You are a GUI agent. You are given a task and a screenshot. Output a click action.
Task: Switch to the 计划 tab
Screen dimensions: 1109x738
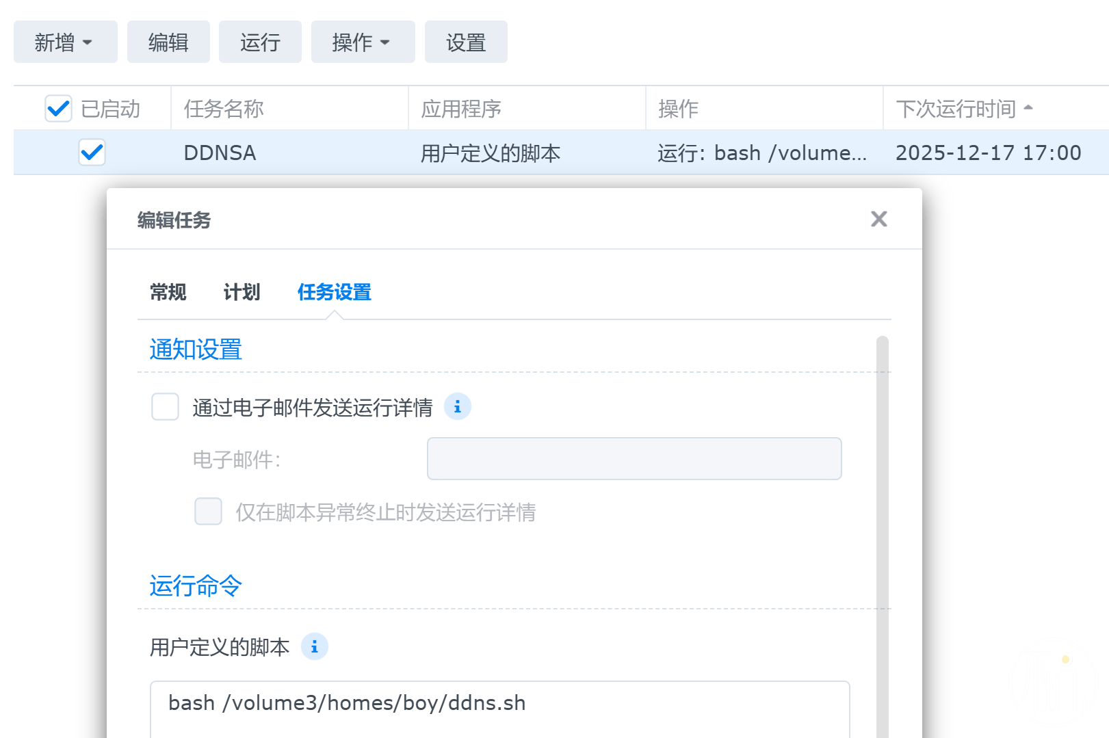click(242, 292)
